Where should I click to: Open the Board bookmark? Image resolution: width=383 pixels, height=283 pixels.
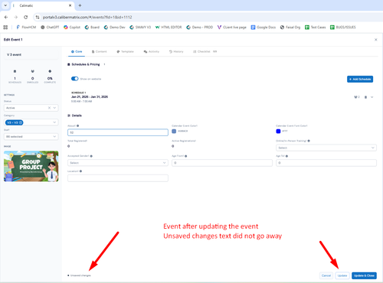pos(92,27)
